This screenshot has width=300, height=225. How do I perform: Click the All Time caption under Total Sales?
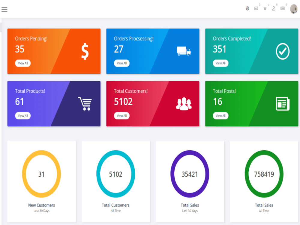coord(264,211)
